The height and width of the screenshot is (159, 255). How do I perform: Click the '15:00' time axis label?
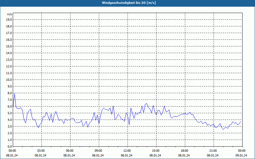click(x=156, y=151)
